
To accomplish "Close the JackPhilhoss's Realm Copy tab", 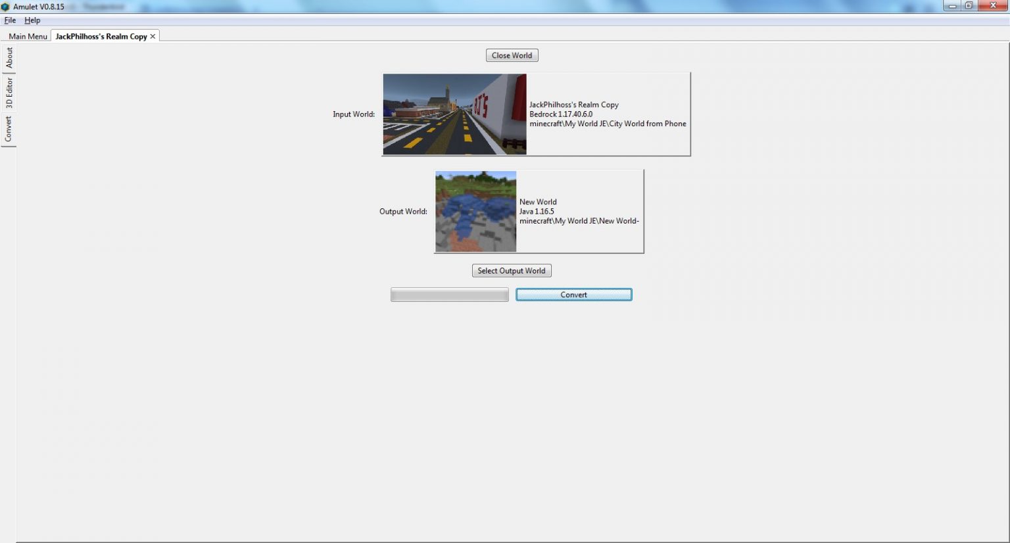I will (x=153, y=36).
